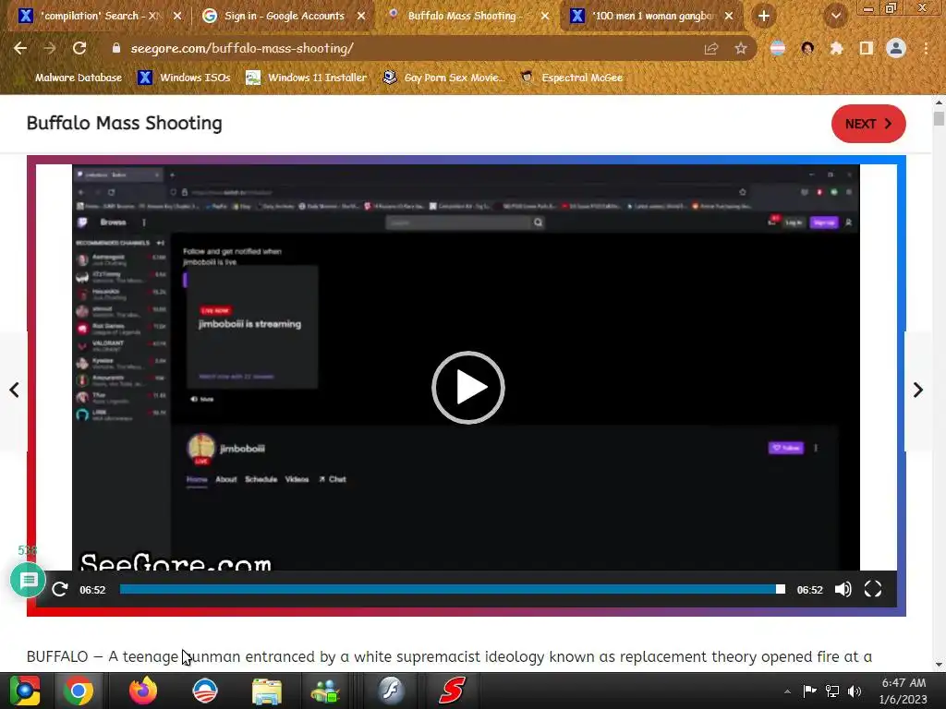The width and height of the screenshot is (946, 709).
Task: Open the Chrome profile avatar
Action: [x=896, y=48]
